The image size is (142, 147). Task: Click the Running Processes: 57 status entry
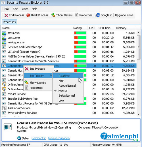[16, 145]
